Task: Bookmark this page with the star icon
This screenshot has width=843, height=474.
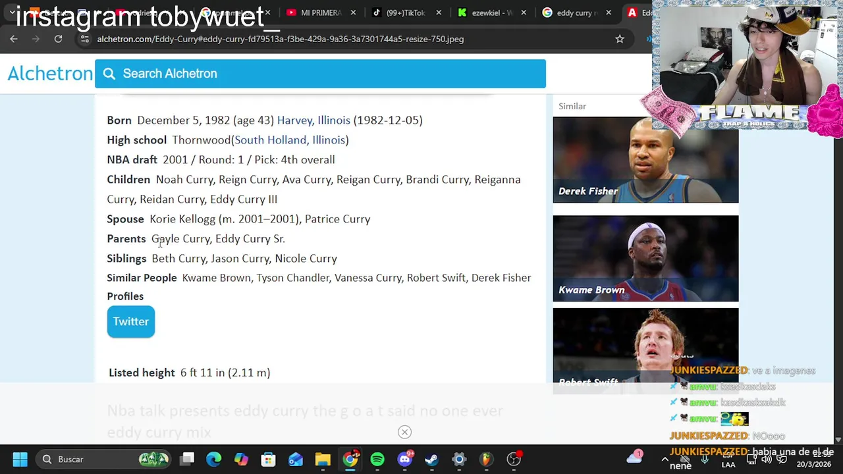Action: tap(620, 39)
